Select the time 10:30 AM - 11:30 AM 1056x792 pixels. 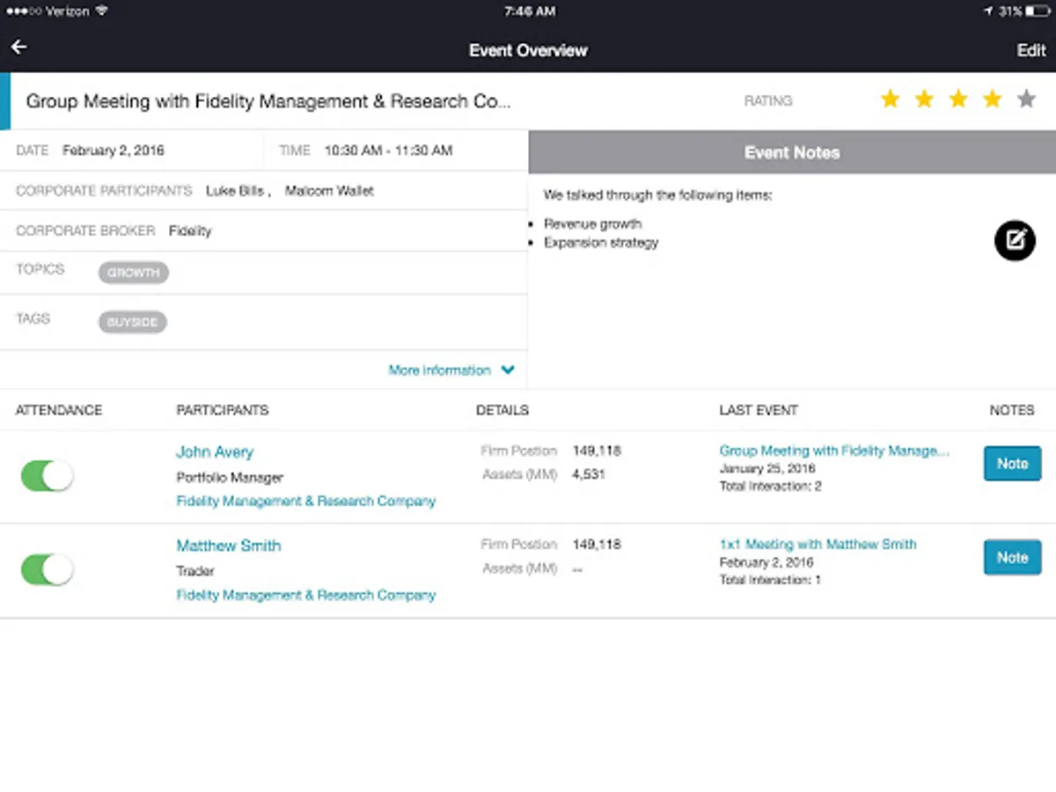pos(388,150)
